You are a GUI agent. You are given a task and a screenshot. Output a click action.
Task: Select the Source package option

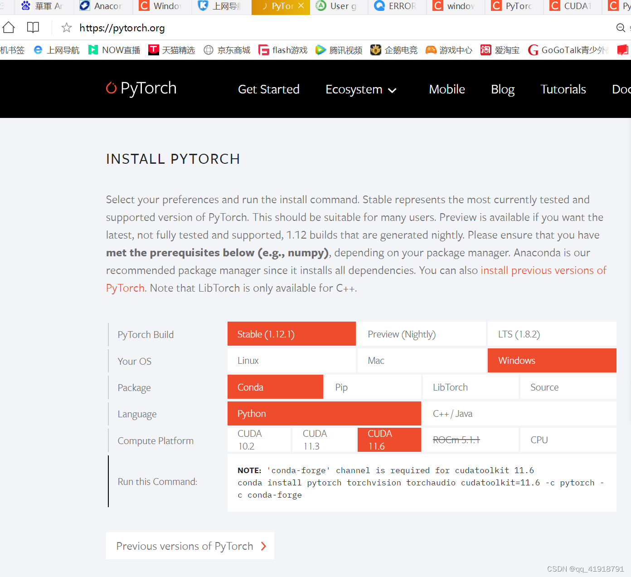(x=568, y=387)
